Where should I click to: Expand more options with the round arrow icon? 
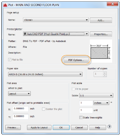(109, 127)
